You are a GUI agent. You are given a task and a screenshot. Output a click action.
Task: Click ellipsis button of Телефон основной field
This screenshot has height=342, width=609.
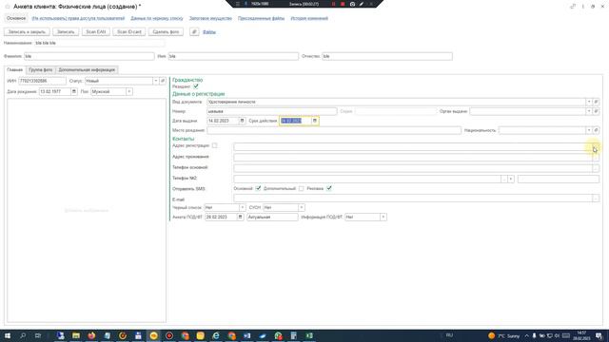coord(596,168)
